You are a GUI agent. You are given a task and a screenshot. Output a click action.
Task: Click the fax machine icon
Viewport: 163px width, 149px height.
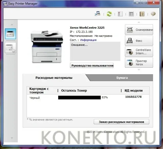(130, 41)
